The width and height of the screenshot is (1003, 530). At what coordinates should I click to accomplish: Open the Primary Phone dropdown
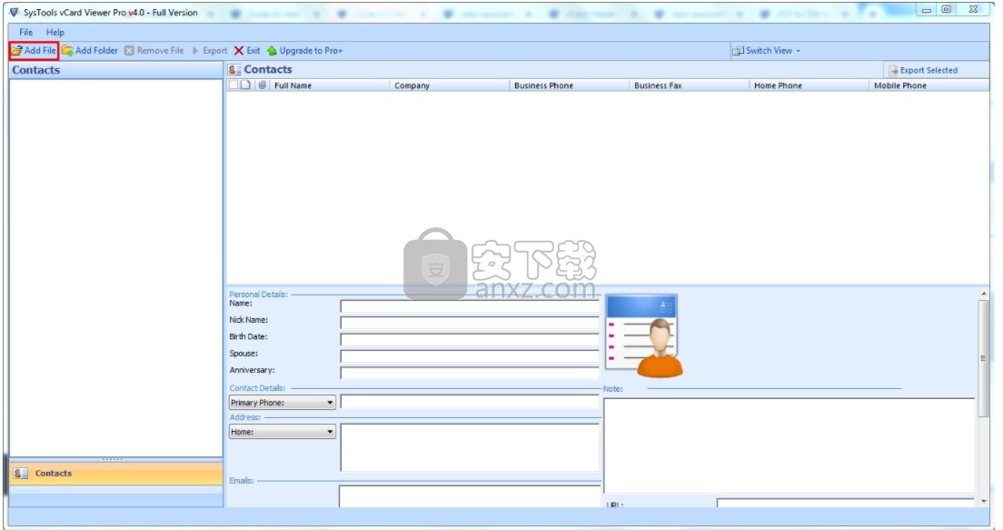pos(282,403)
